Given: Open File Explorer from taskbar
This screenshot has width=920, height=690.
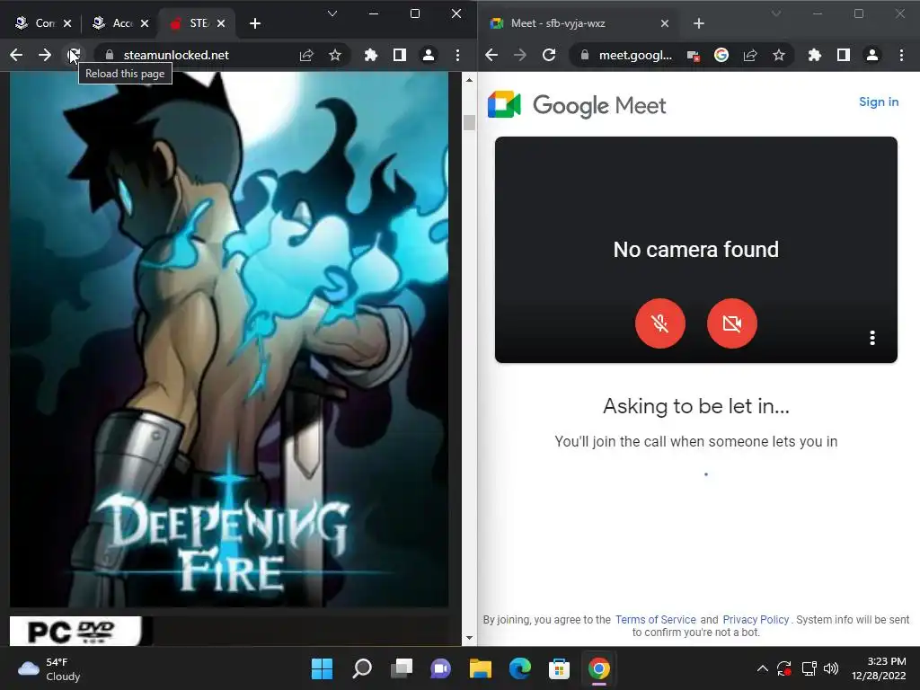Looking at the screenshot, I should 481,668.
